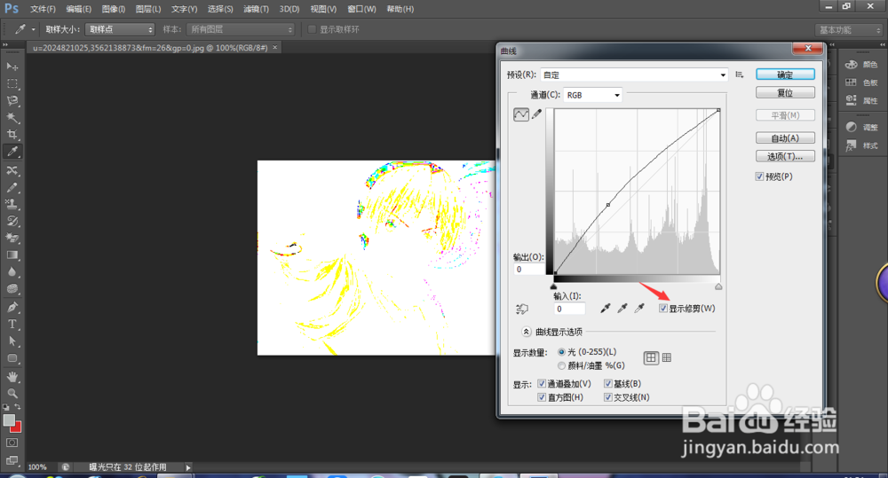
Task: Open 滤镜(T) menu
Action: [x=256, y=9]
